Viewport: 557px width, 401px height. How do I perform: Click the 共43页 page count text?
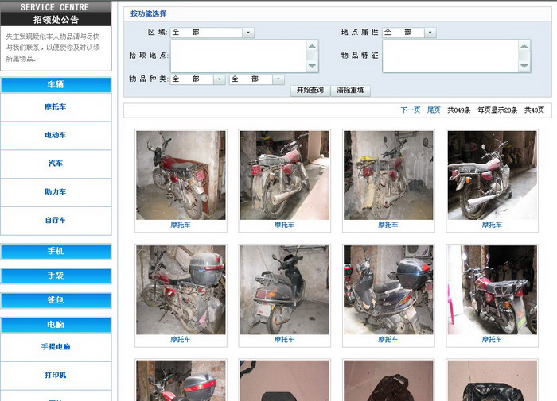[x=534, y=110]
